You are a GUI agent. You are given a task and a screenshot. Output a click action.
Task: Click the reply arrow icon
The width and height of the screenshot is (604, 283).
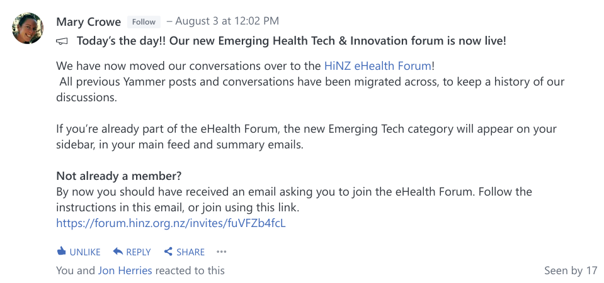pyautogui.click(x=118, y=252)
